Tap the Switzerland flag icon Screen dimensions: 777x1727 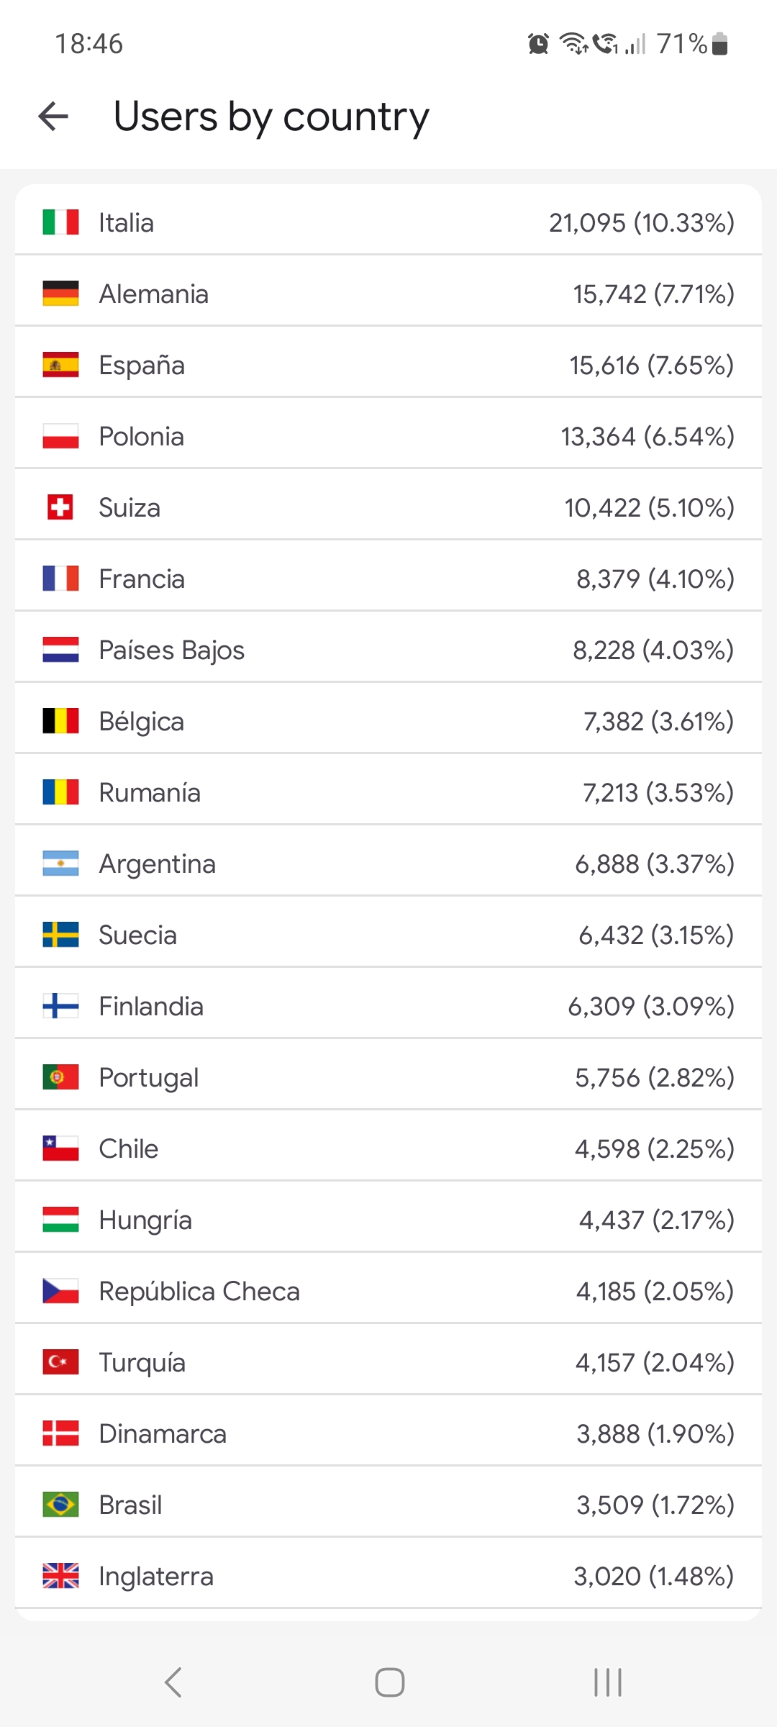pos(60,507)
